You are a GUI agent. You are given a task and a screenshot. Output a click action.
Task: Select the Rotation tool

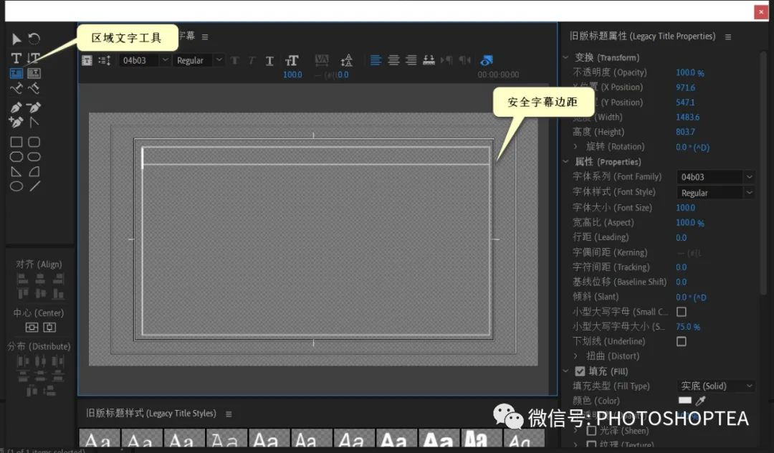point(34,39)
